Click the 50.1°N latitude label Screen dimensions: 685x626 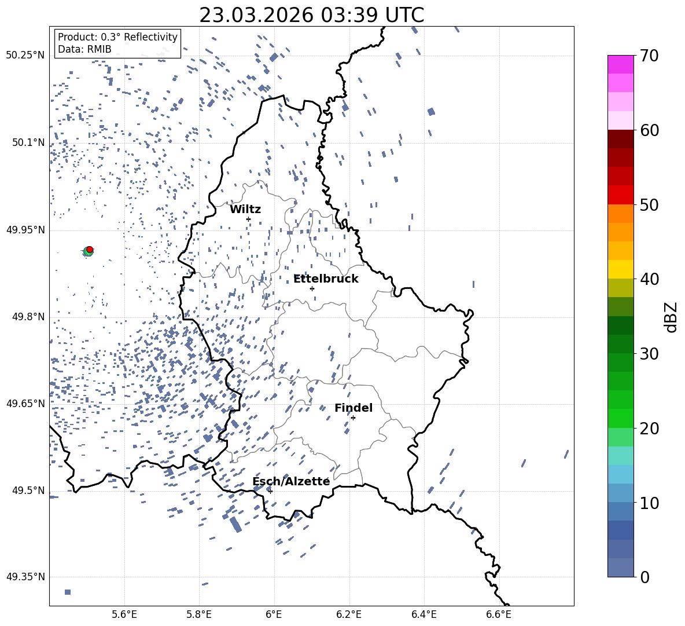28,142
